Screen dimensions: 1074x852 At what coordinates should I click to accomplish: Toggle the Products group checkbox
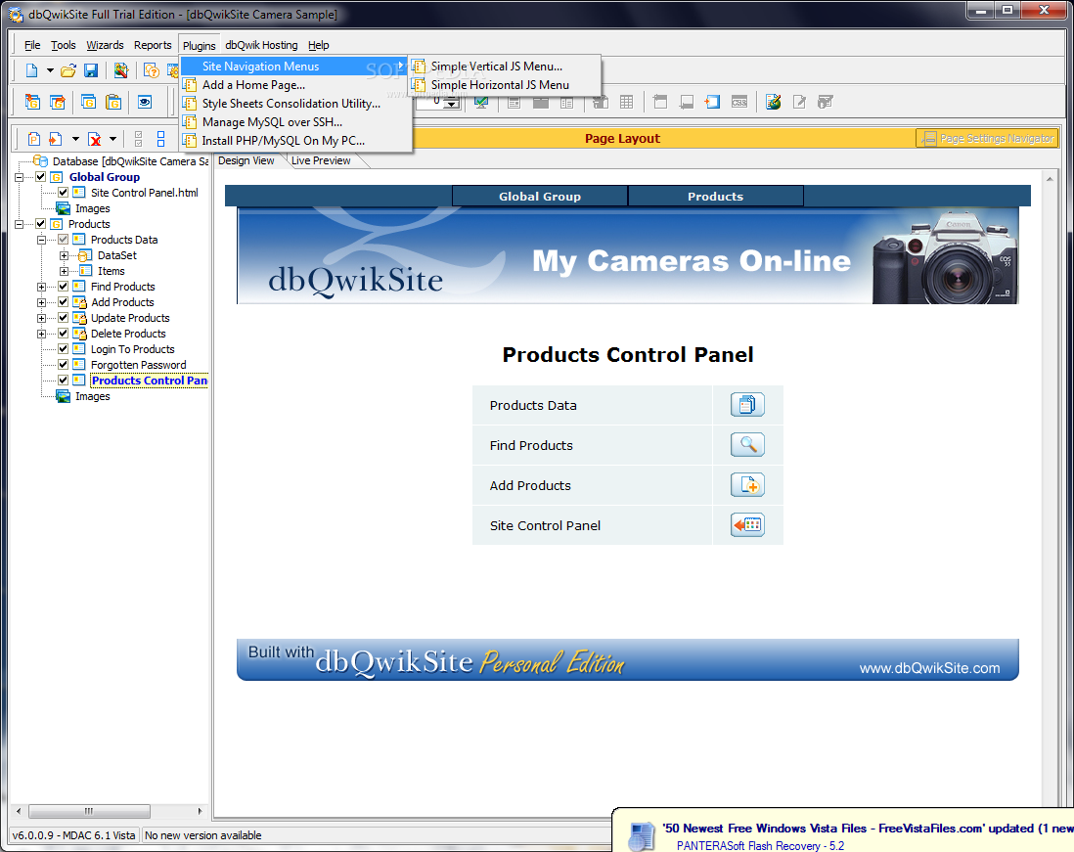(x=40, y=224)
